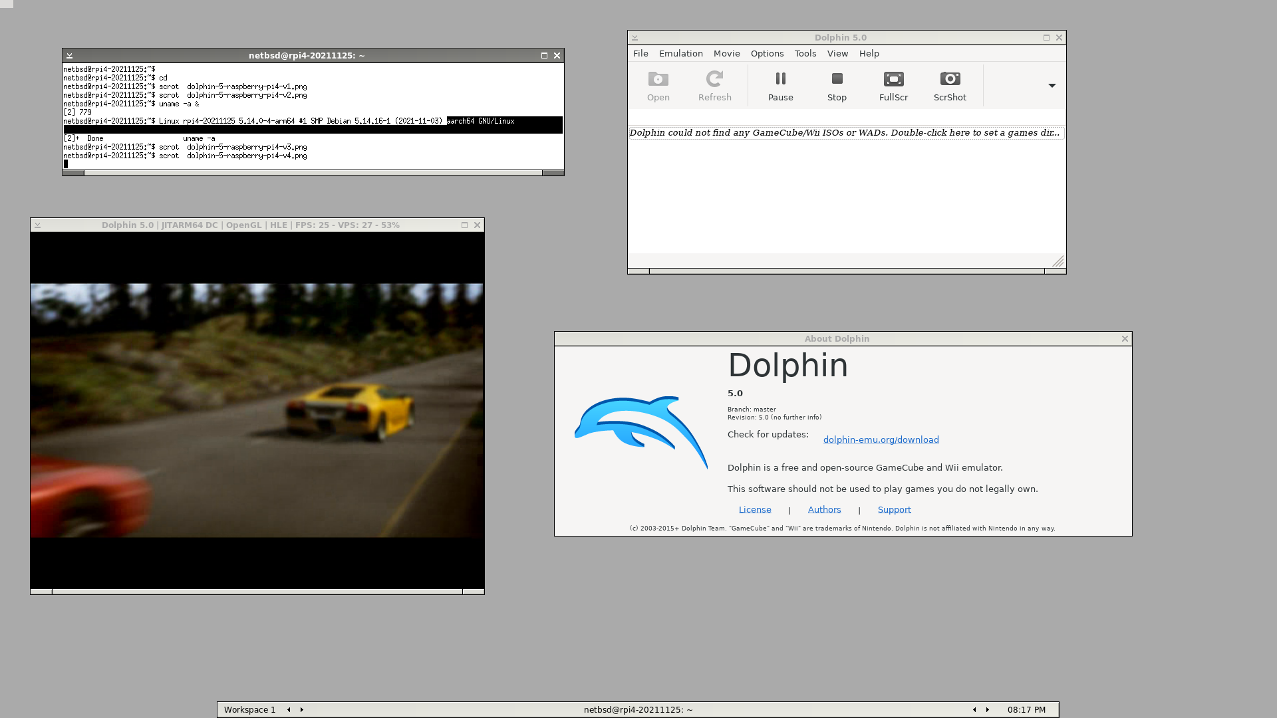Expand the toolbar overflow dropdown arrow
Image resolution: width=1277 pixels, height=718 pixels.
(1052, 85)
